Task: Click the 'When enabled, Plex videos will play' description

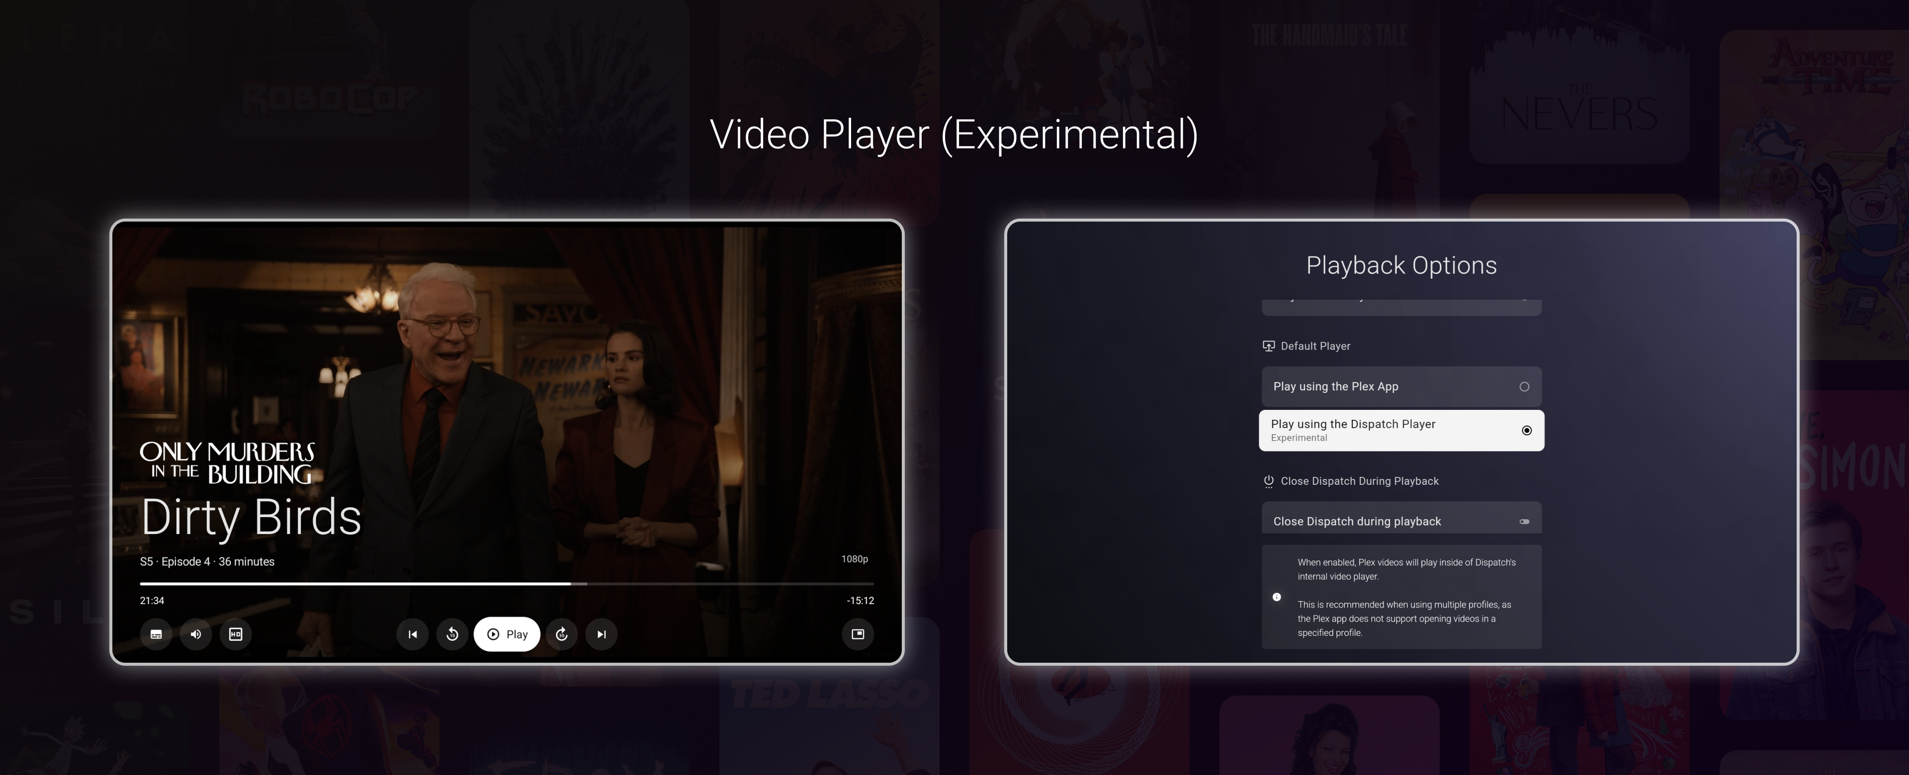Action: (1406, 569)
